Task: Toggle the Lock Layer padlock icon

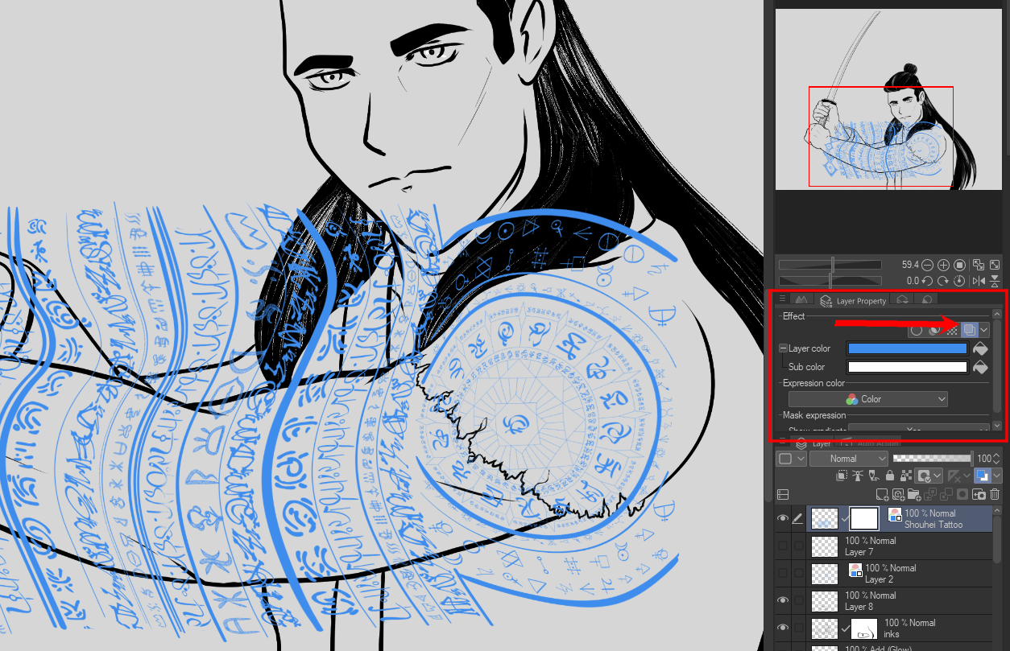Action: tap(889, 476)
